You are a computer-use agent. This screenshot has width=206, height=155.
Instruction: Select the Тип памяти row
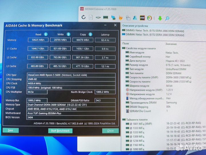pyautogui.click(x=153, y=73)
